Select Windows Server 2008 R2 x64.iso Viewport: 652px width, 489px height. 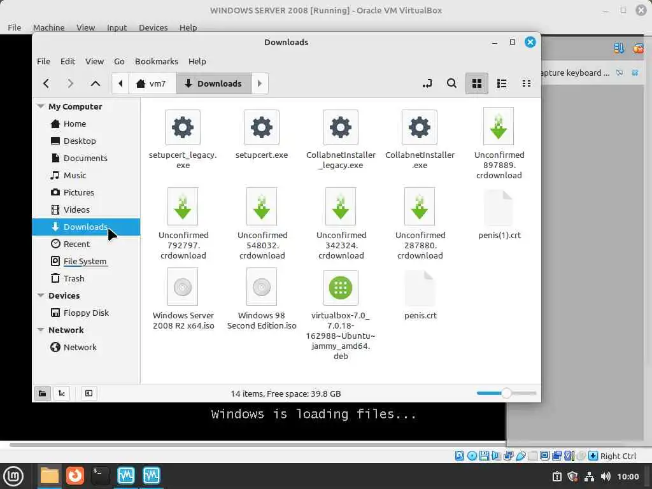click(183, 299)
